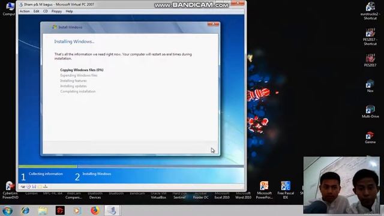
Task: Select the Word 2010 desktop label
Action: [x=243, y=195]
